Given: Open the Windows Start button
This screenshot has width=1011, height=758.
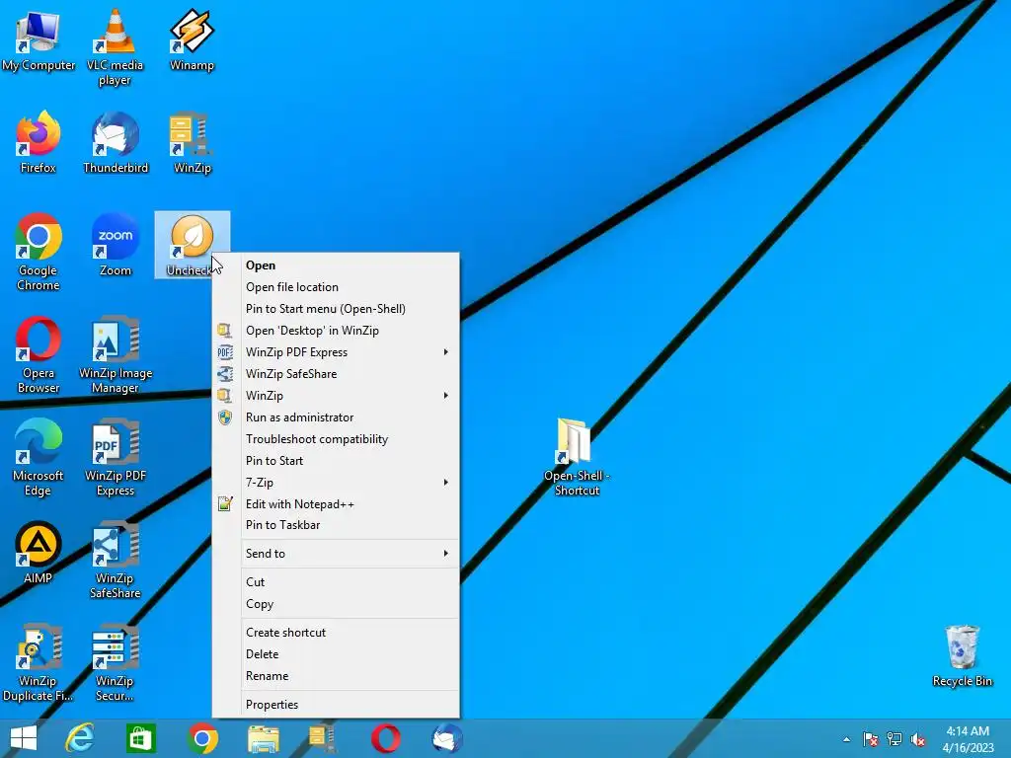Looking at the screenshot, I should pos(24,738).
